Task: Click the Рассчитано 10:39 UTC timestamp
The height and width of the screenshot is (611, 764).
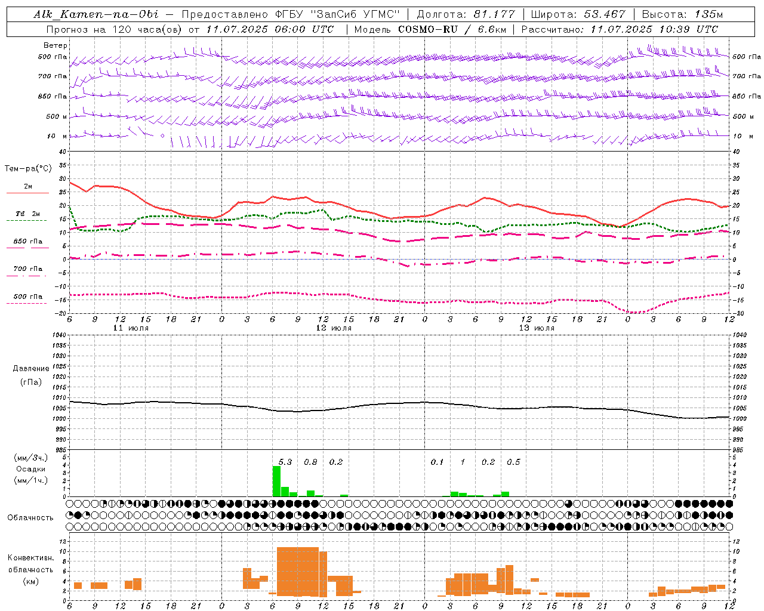Action: [620, 29]
